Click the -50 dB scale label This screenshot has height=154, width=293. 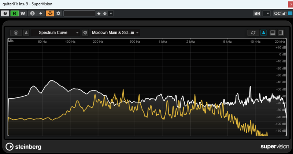point(281,89)
